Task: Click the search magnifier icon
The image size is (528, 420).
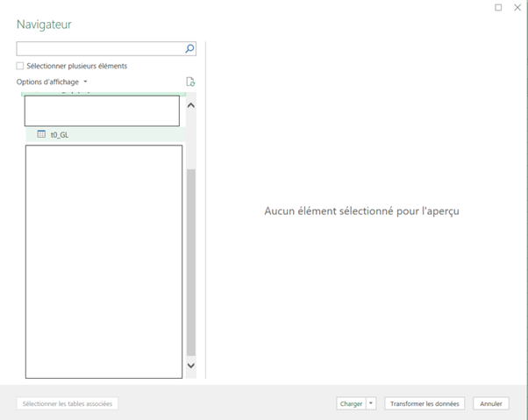Action: click(x=189, y=48)
